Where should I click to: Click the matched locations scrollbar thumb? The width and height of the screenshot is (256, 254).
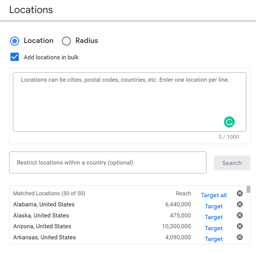248,189
